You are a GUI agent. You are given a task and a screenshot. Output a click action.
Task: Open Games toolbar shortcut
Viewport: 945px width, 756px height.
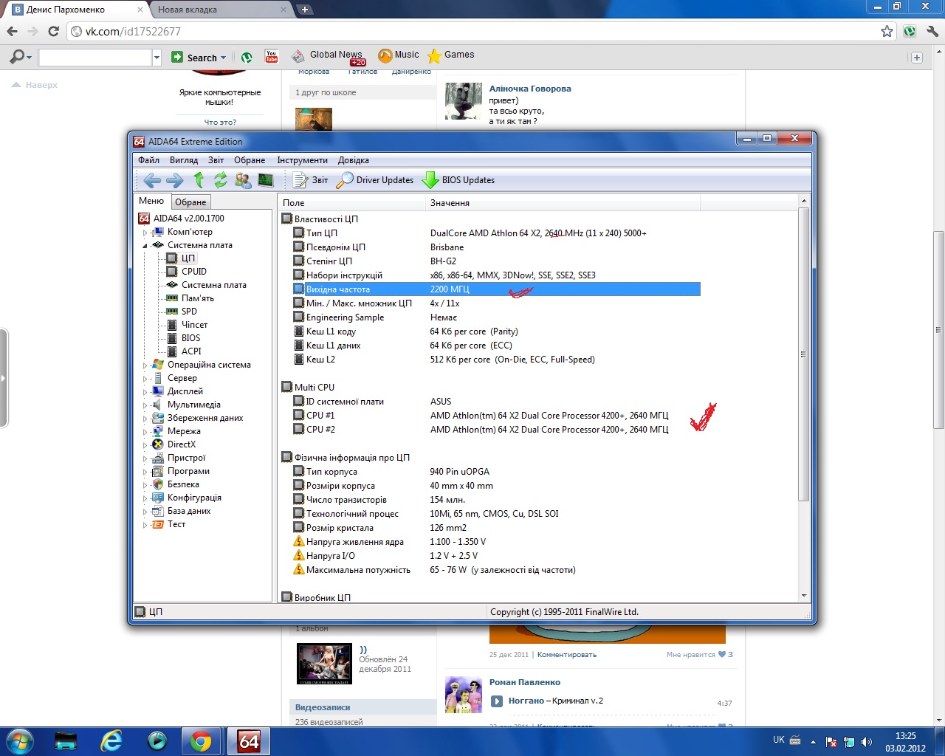tap(450, 55)
